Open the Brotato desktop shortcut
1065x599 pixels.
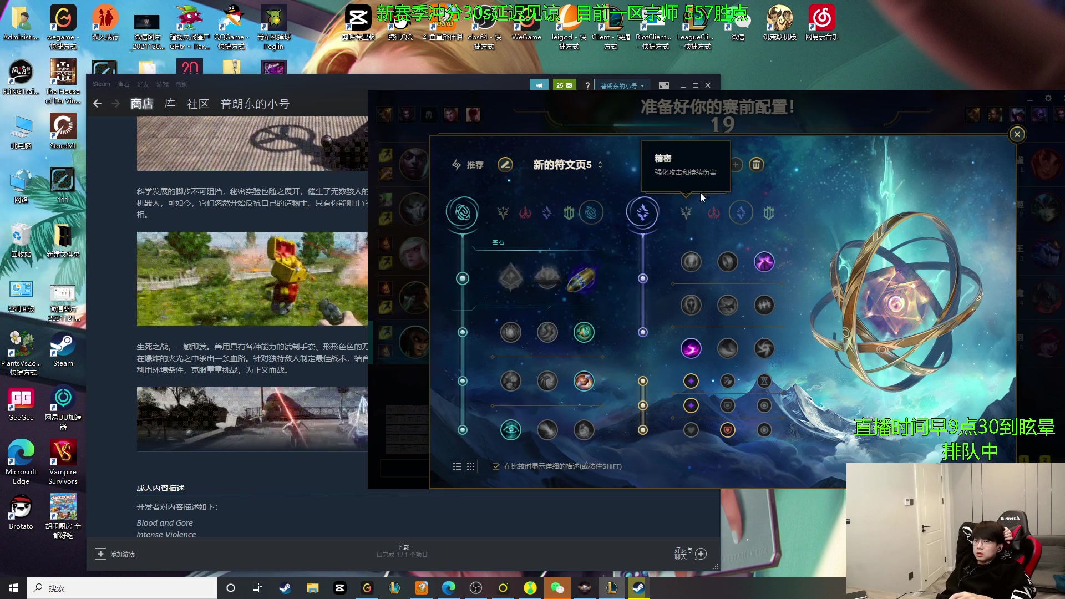(21, 512)
